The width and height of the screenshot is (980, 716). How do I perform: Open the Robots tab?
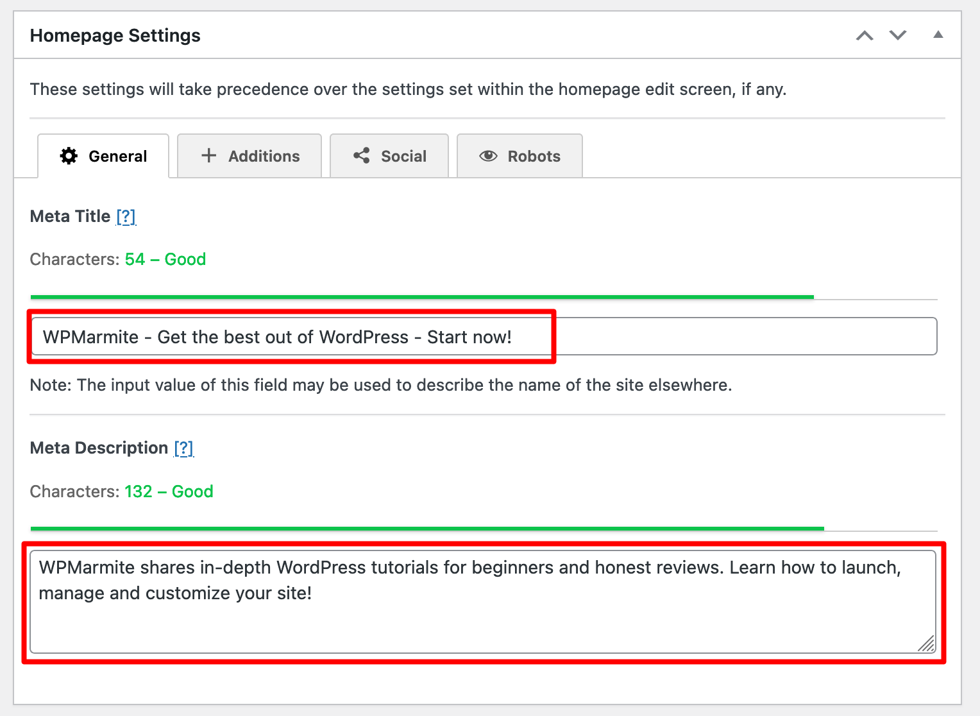(520, 156)
